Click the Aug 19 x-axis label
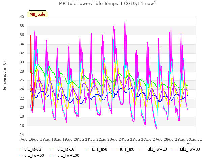216x162 pixels. [61, 139]
